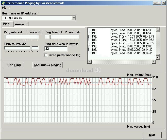The width and height of the screenshot is (167, 140).
Task: Select the log entry at 09:14:32
Action: pyautogui.click(x=120, y=50)
